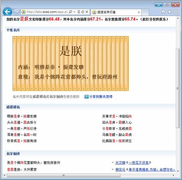
Task: Close the 搜搜名字印象 tab
Action: pos(139,12)
